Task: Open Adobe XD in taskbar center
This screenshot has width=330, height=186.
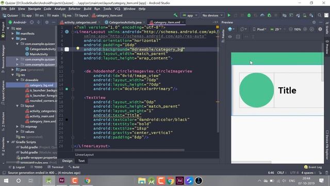Action: 179,181
